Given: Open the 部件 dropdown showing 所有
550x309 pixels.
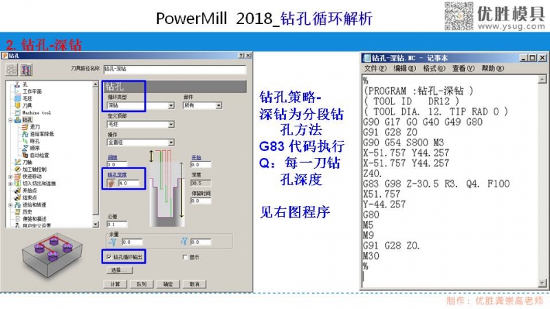Looking at the screenshot, I should [202, 106].
